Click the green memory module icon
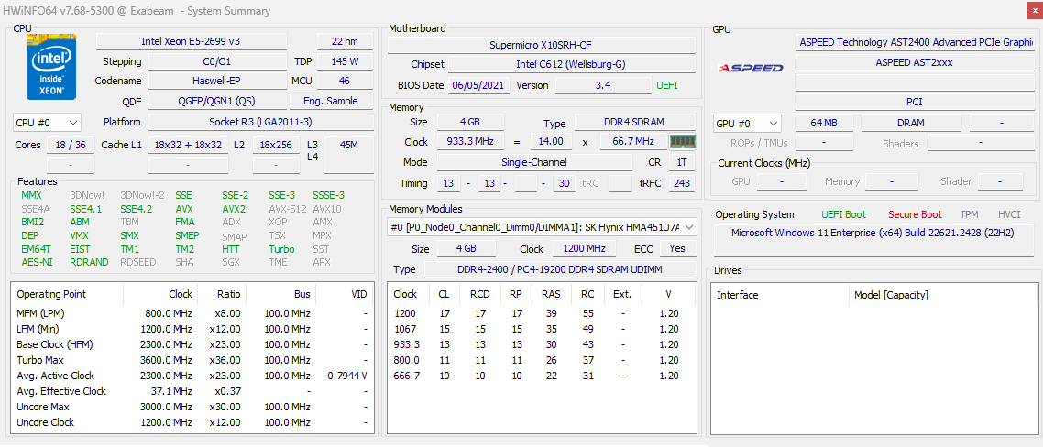Viewport: 1043px width, 447px height. 683,141
